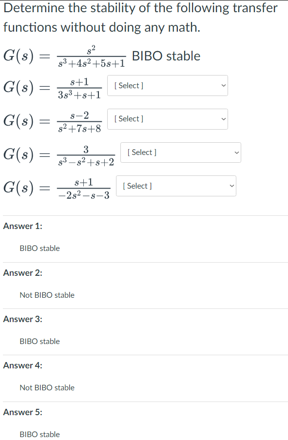Click the question instructions text at top
Viewport: 288px width, 440px height.
140,17
